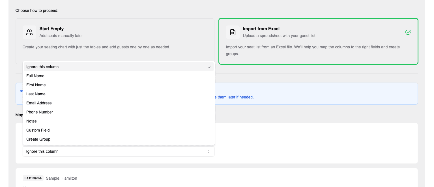Select the Import from Excel card
Viewport: 434px width, 187px height.
pyautogui.click(x=318, y=41)
